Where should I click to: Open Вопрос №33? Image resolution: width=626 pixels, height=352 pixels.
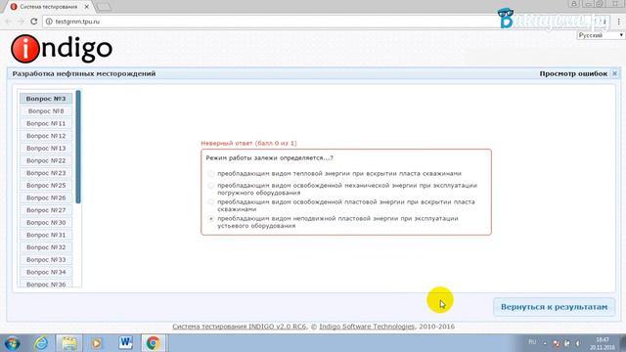click(46, 259)
